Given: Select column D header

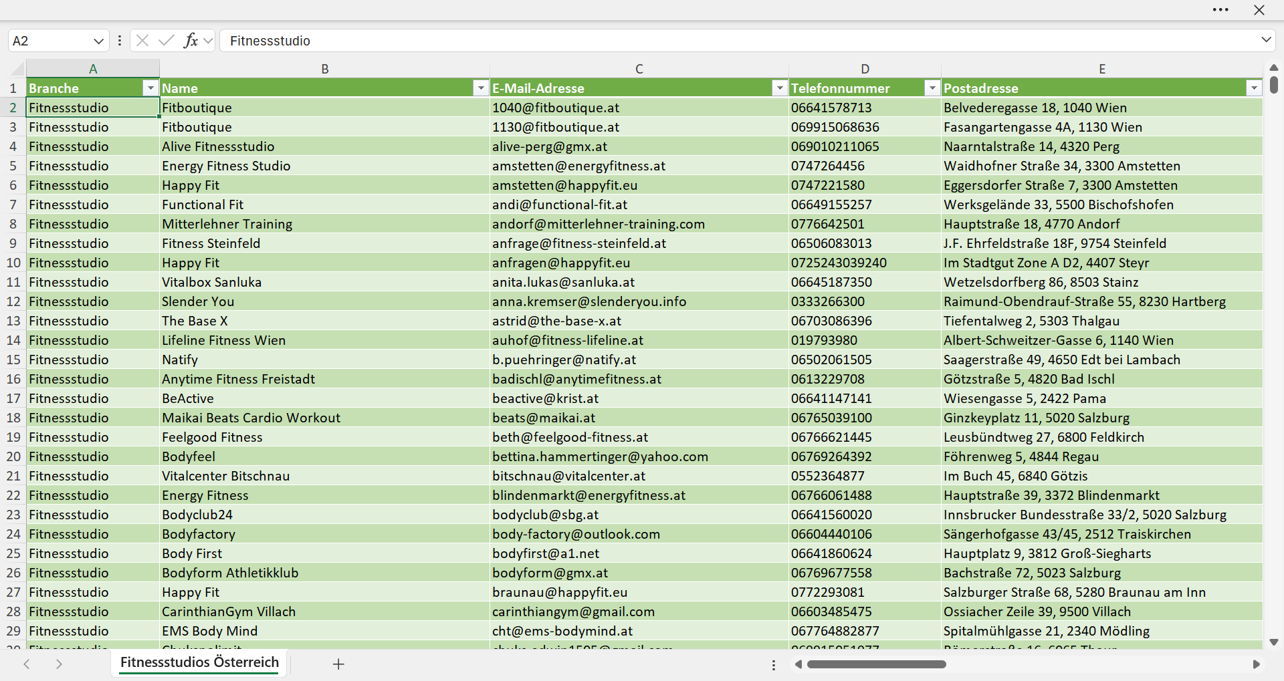Looking at the screenshot, I should (865, 69).
